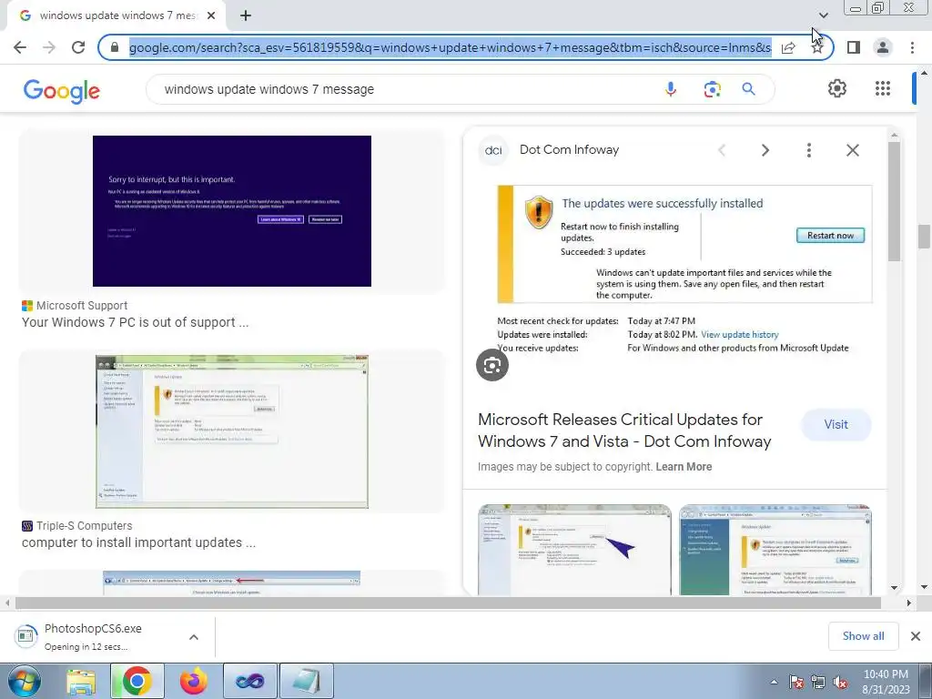932x699 pixels.
Task: Launch Firefox from the taskbar
Action: [x=193, y=681]
